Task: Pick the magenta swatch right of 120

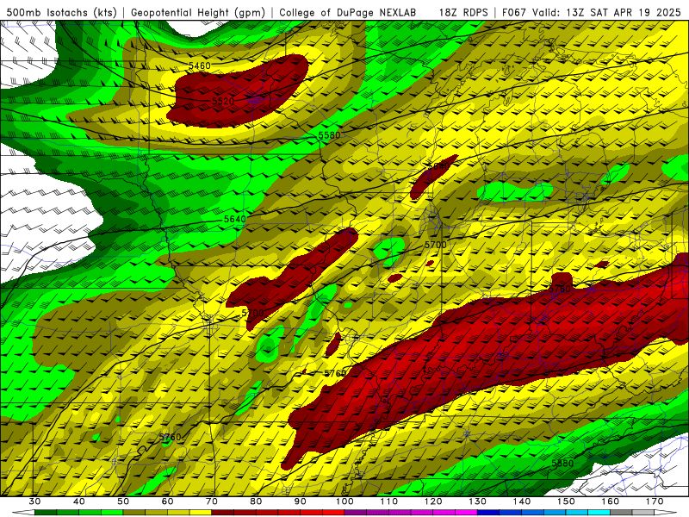Action: (x=444, y=513)
